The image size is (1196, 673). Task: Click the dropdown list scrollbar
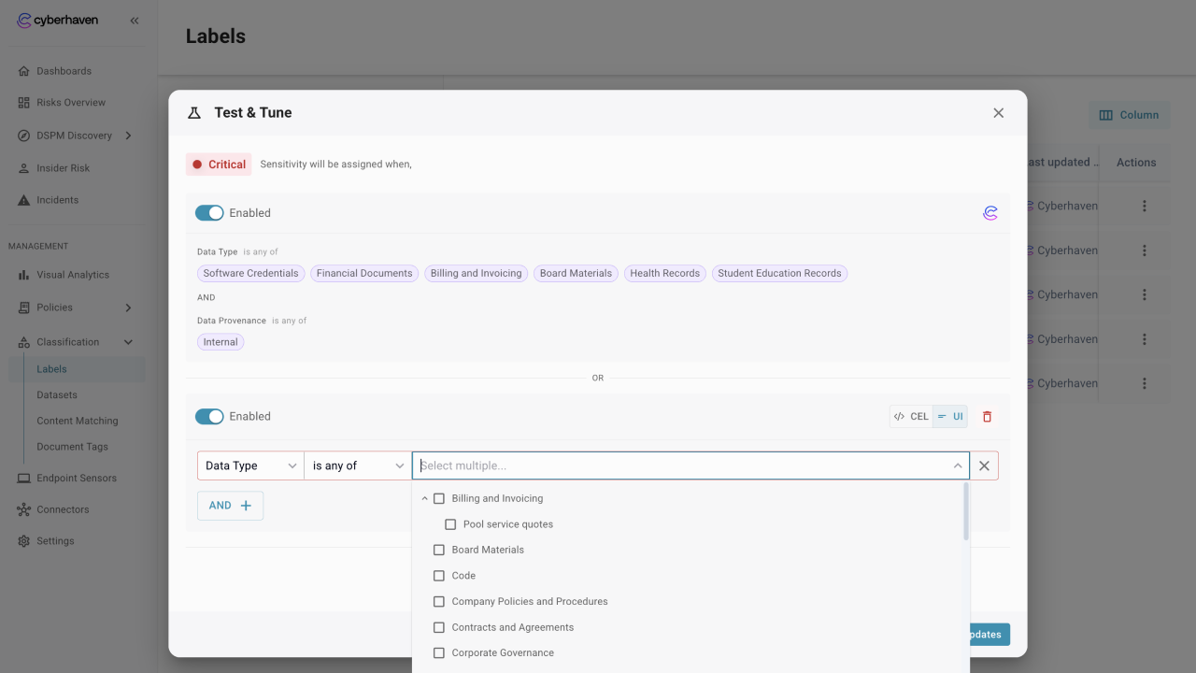[965, 512]
